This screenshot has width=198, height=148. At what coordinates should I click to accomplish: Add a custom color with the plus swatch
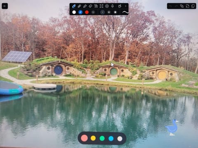point(93,12)
